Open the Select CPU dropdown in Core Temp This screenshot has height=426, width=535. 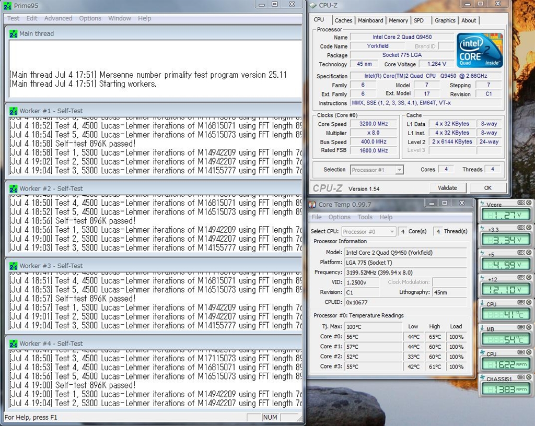(x=369, y=231)
